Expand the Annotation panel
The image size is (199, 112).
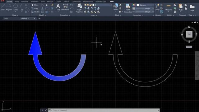click(x=65, y=15)
